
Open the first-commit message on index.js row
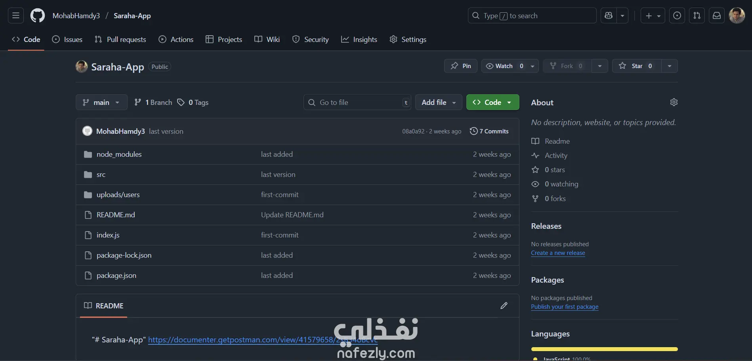tap(280, 235)
